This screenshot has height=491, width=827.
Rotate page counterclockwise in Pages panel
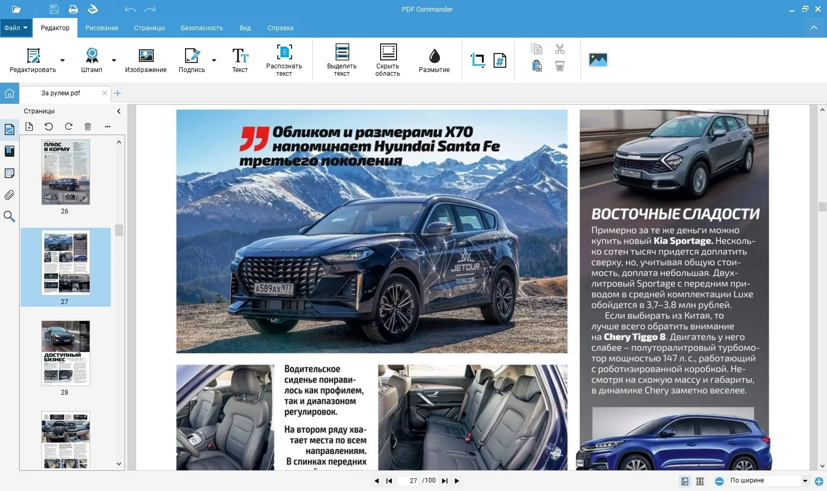49,127
